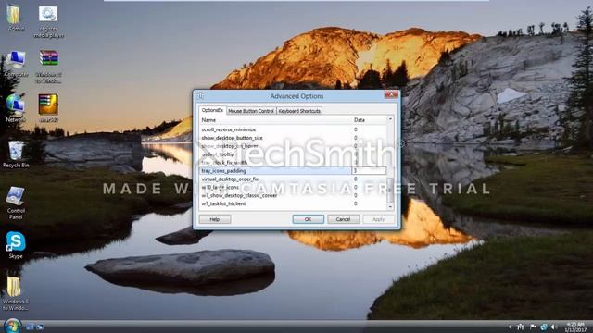Open the Computer desktop icon
Image resolution: width=593 pixels, height=333 pixels.
pyautogui.click(x=16, y=63)
